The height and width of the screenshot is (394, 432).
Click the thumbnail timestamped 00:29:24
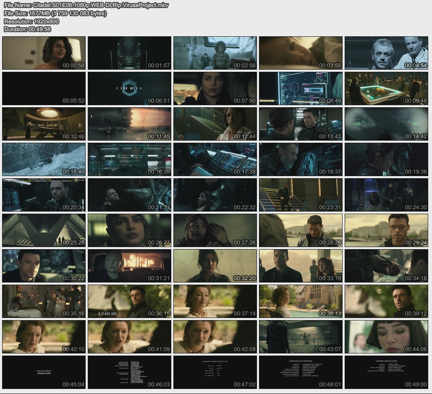click(386, 230)
